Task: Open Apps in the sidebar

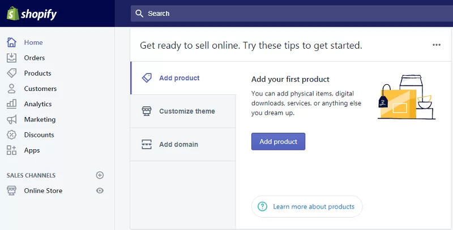Action: 32,150
